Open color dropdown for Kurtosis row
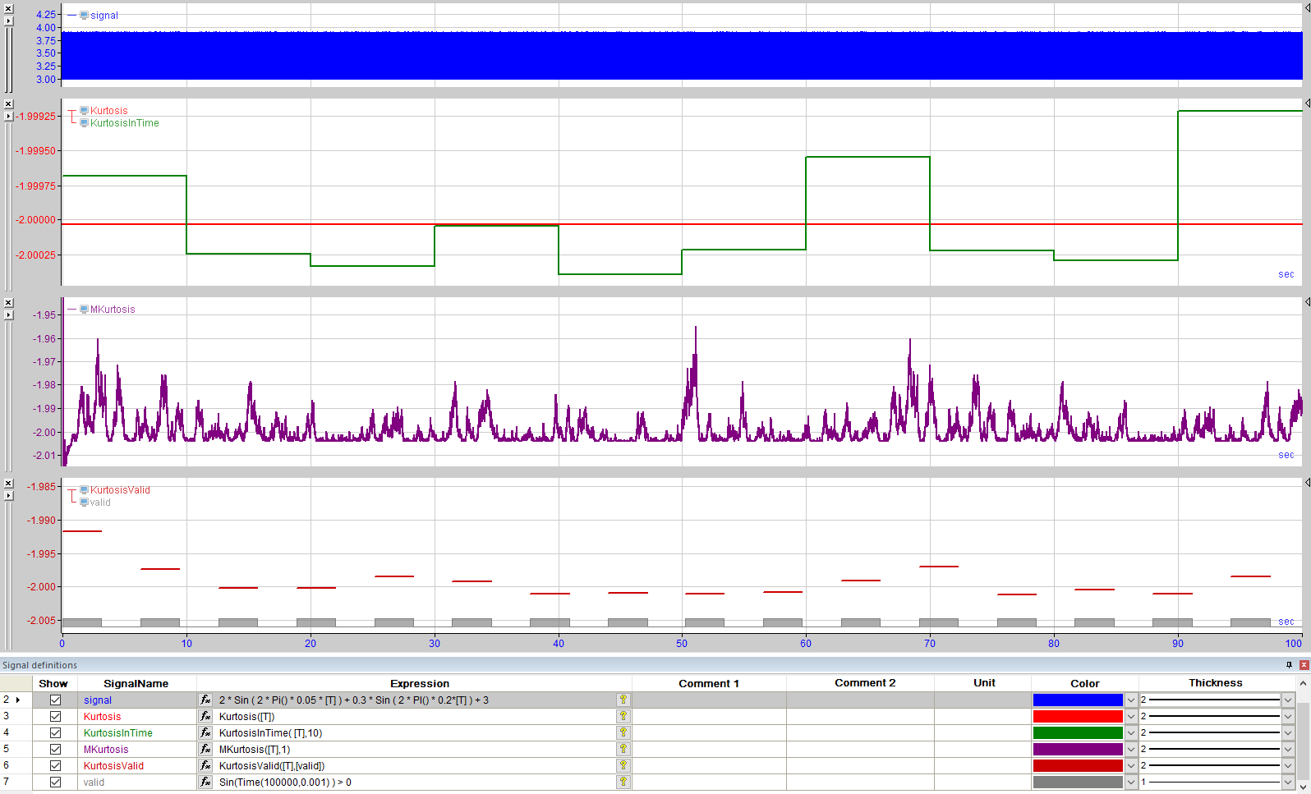Image resolution: width=1311 pixels, height=794 pixels. (1131, 717)
